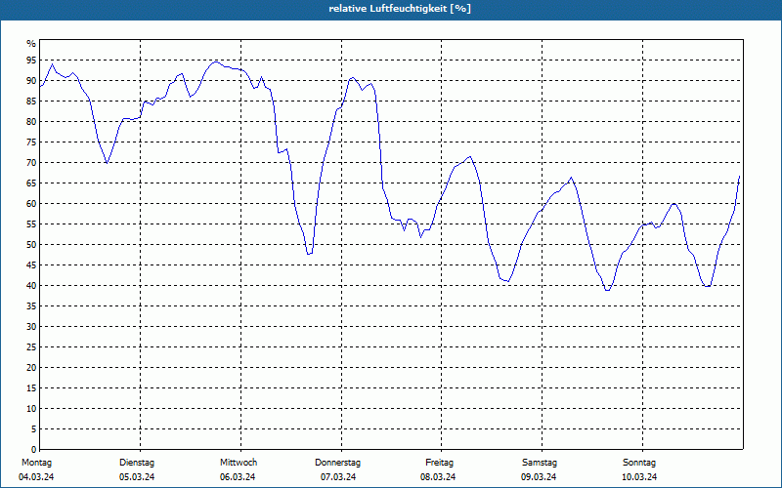Click the 'Samstag' day label

coord(540,463)
